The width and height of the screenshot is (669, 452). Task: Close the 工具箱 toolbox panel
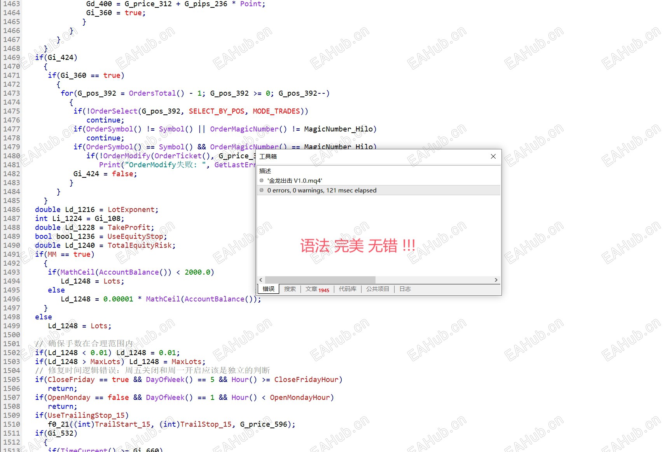pyautogui.click(x=493, y=156)
